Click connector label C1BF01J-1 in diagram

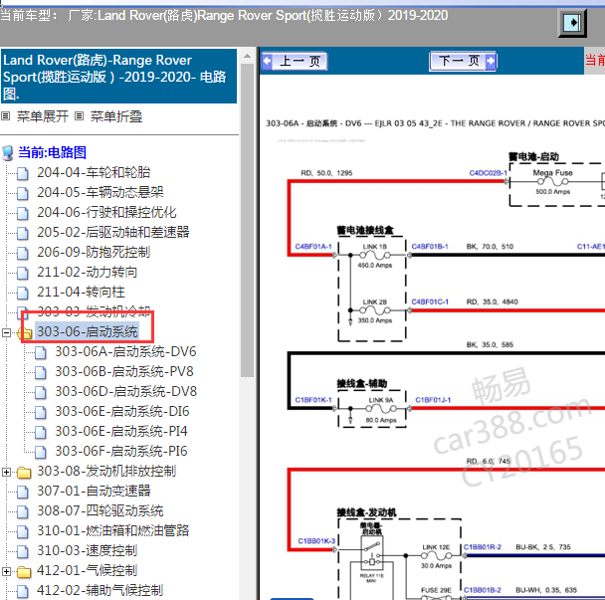pyautogui.click(x=433, y=400)
